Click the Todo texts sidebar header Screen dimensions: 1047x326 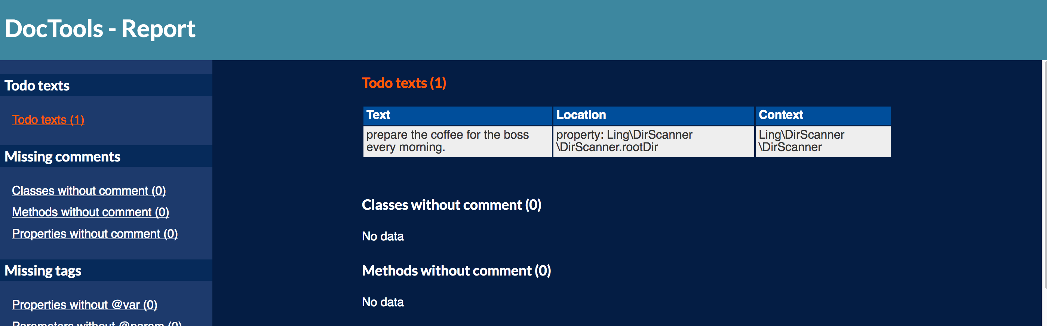click(37, 85)
